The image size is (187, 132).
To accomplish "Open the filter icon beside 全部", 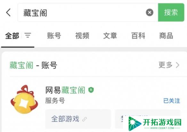I will (x=28, y=35).
